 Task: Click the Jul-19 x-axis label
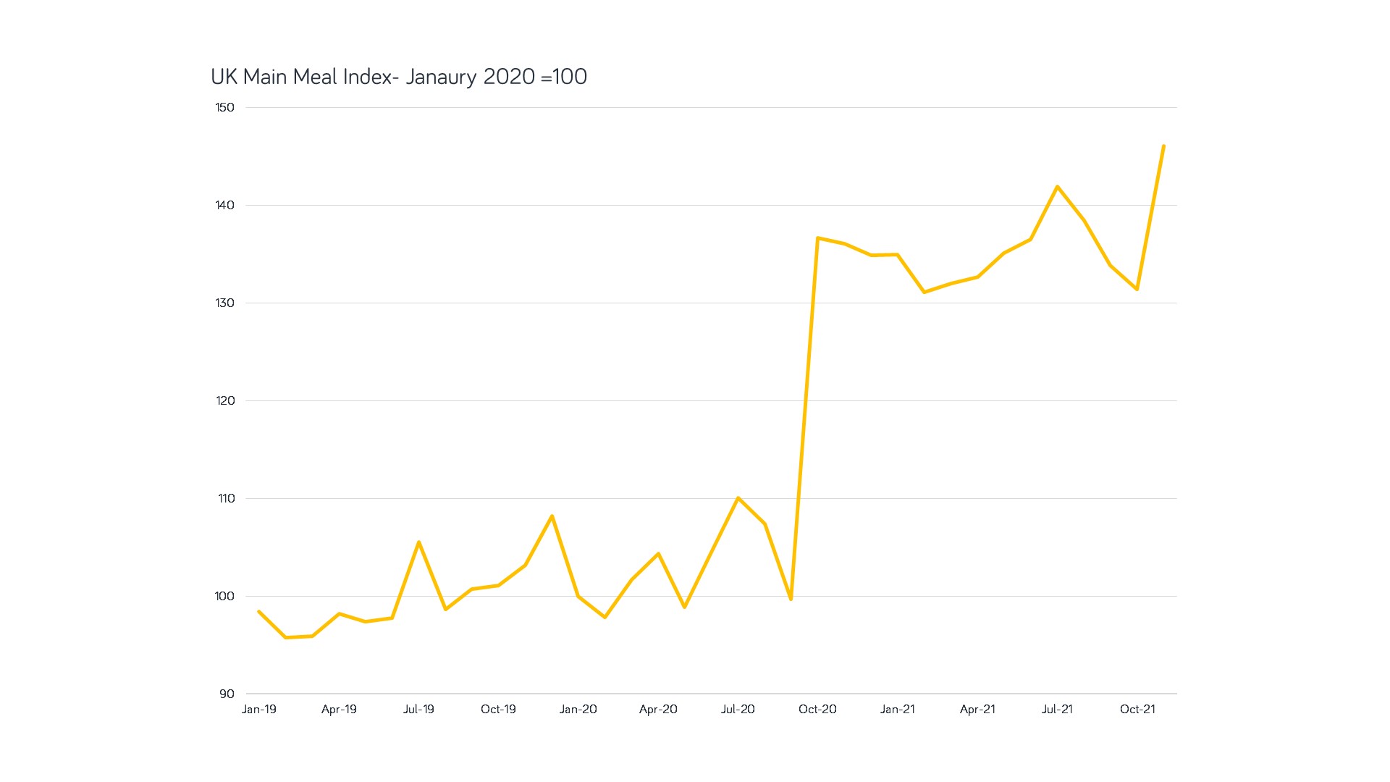click(418, 709)
